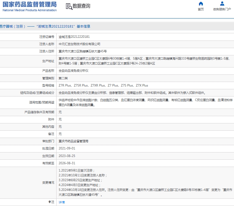Click the 生产地址 value text
This screenshot has width=234, height=206.
coord(144,61)
